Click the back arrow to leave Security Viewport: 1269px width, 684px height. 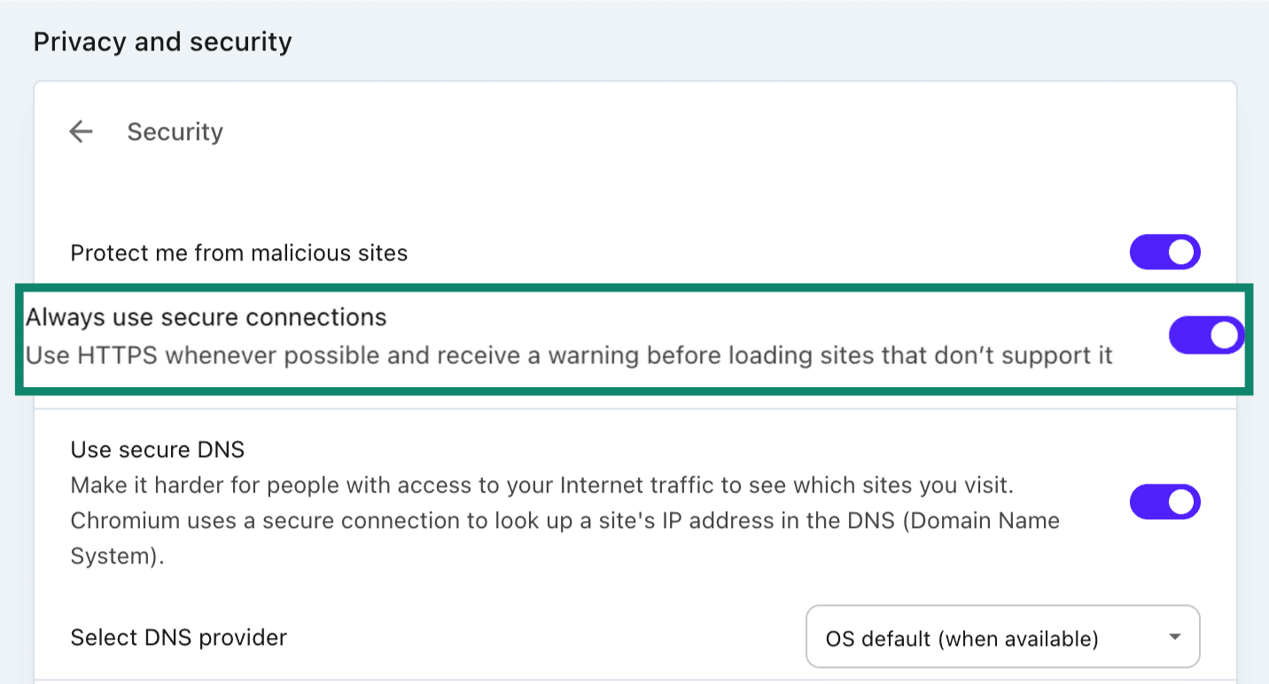point(81,131)
